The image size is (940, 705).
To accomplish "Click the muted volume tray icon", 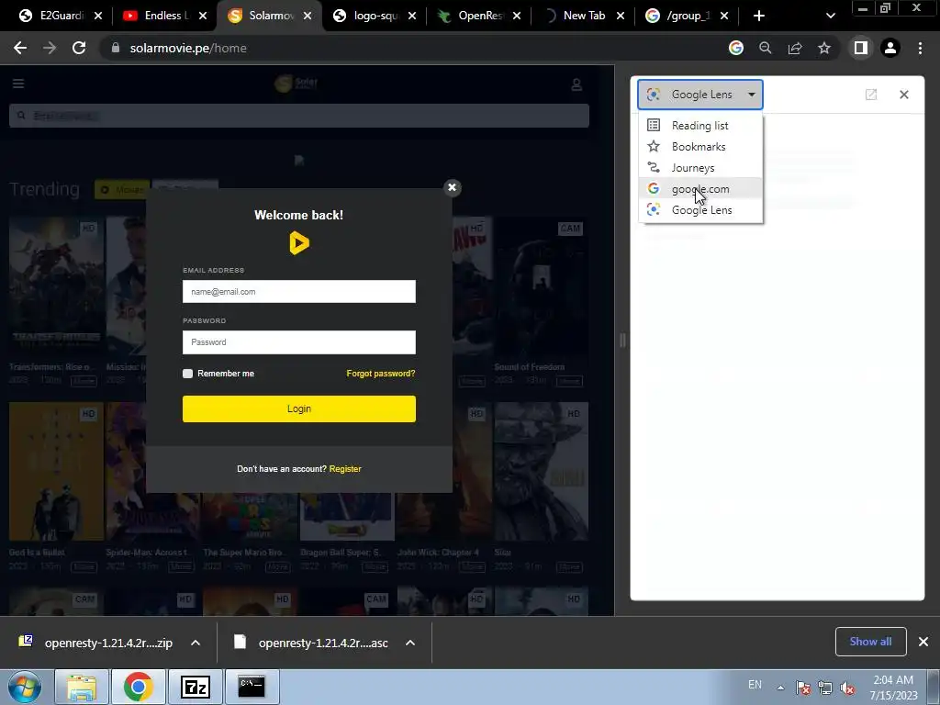I will [847, 688].
